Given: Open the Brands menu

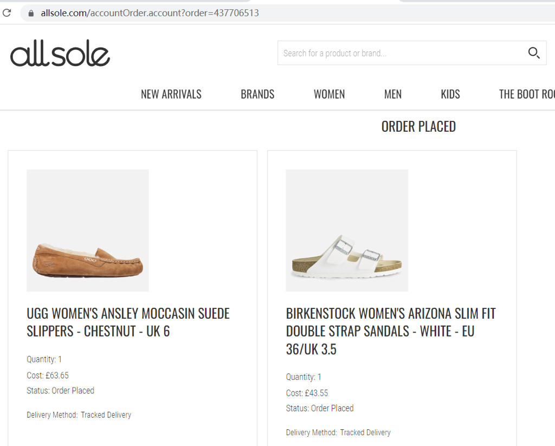Looking at the screenshot, I should [x=257, y=94].
